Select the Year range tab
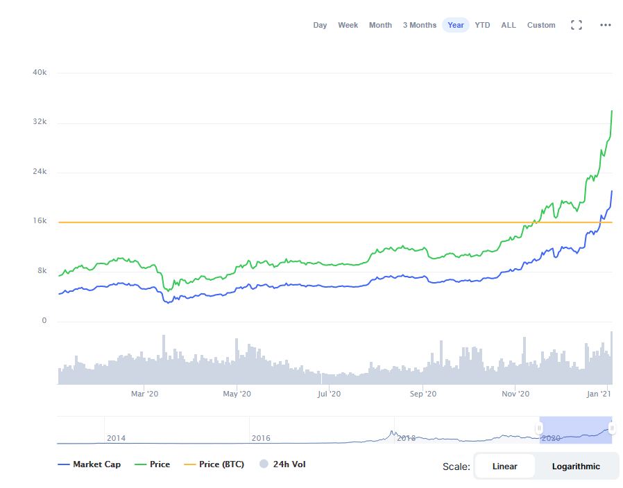623x488 pixels. click(456, 25)
